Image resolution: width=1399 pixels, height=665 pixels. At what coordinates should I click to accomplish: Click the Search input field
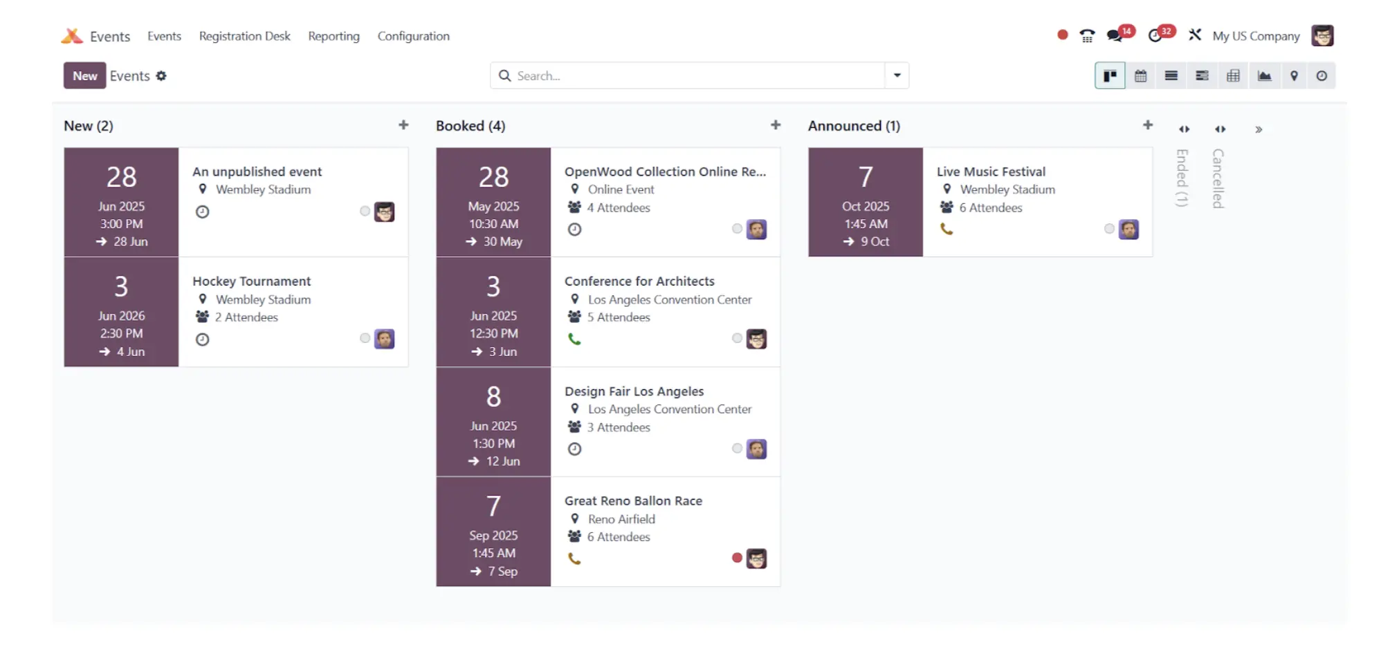[697, 75]
